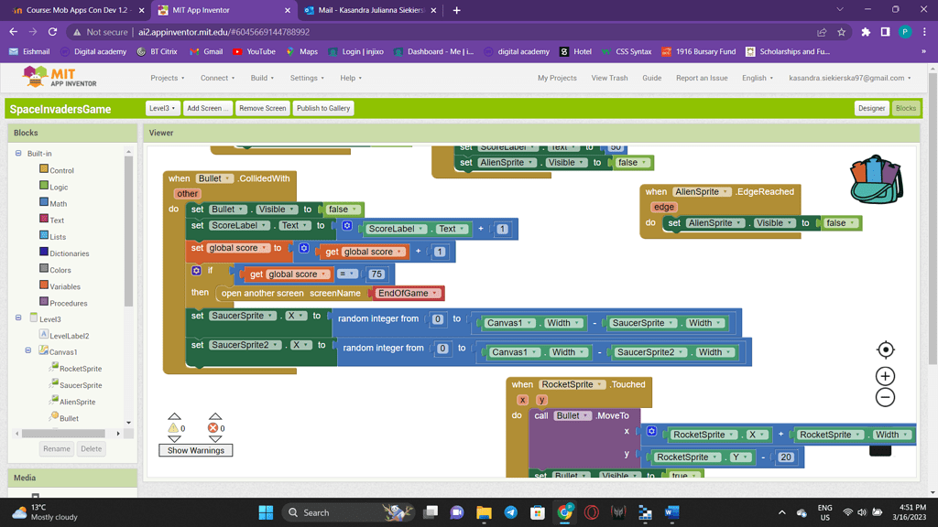Open the EndOfGame screen name dropdown
This screenshot has height=527, width=938.
click(x=408, y=294)
